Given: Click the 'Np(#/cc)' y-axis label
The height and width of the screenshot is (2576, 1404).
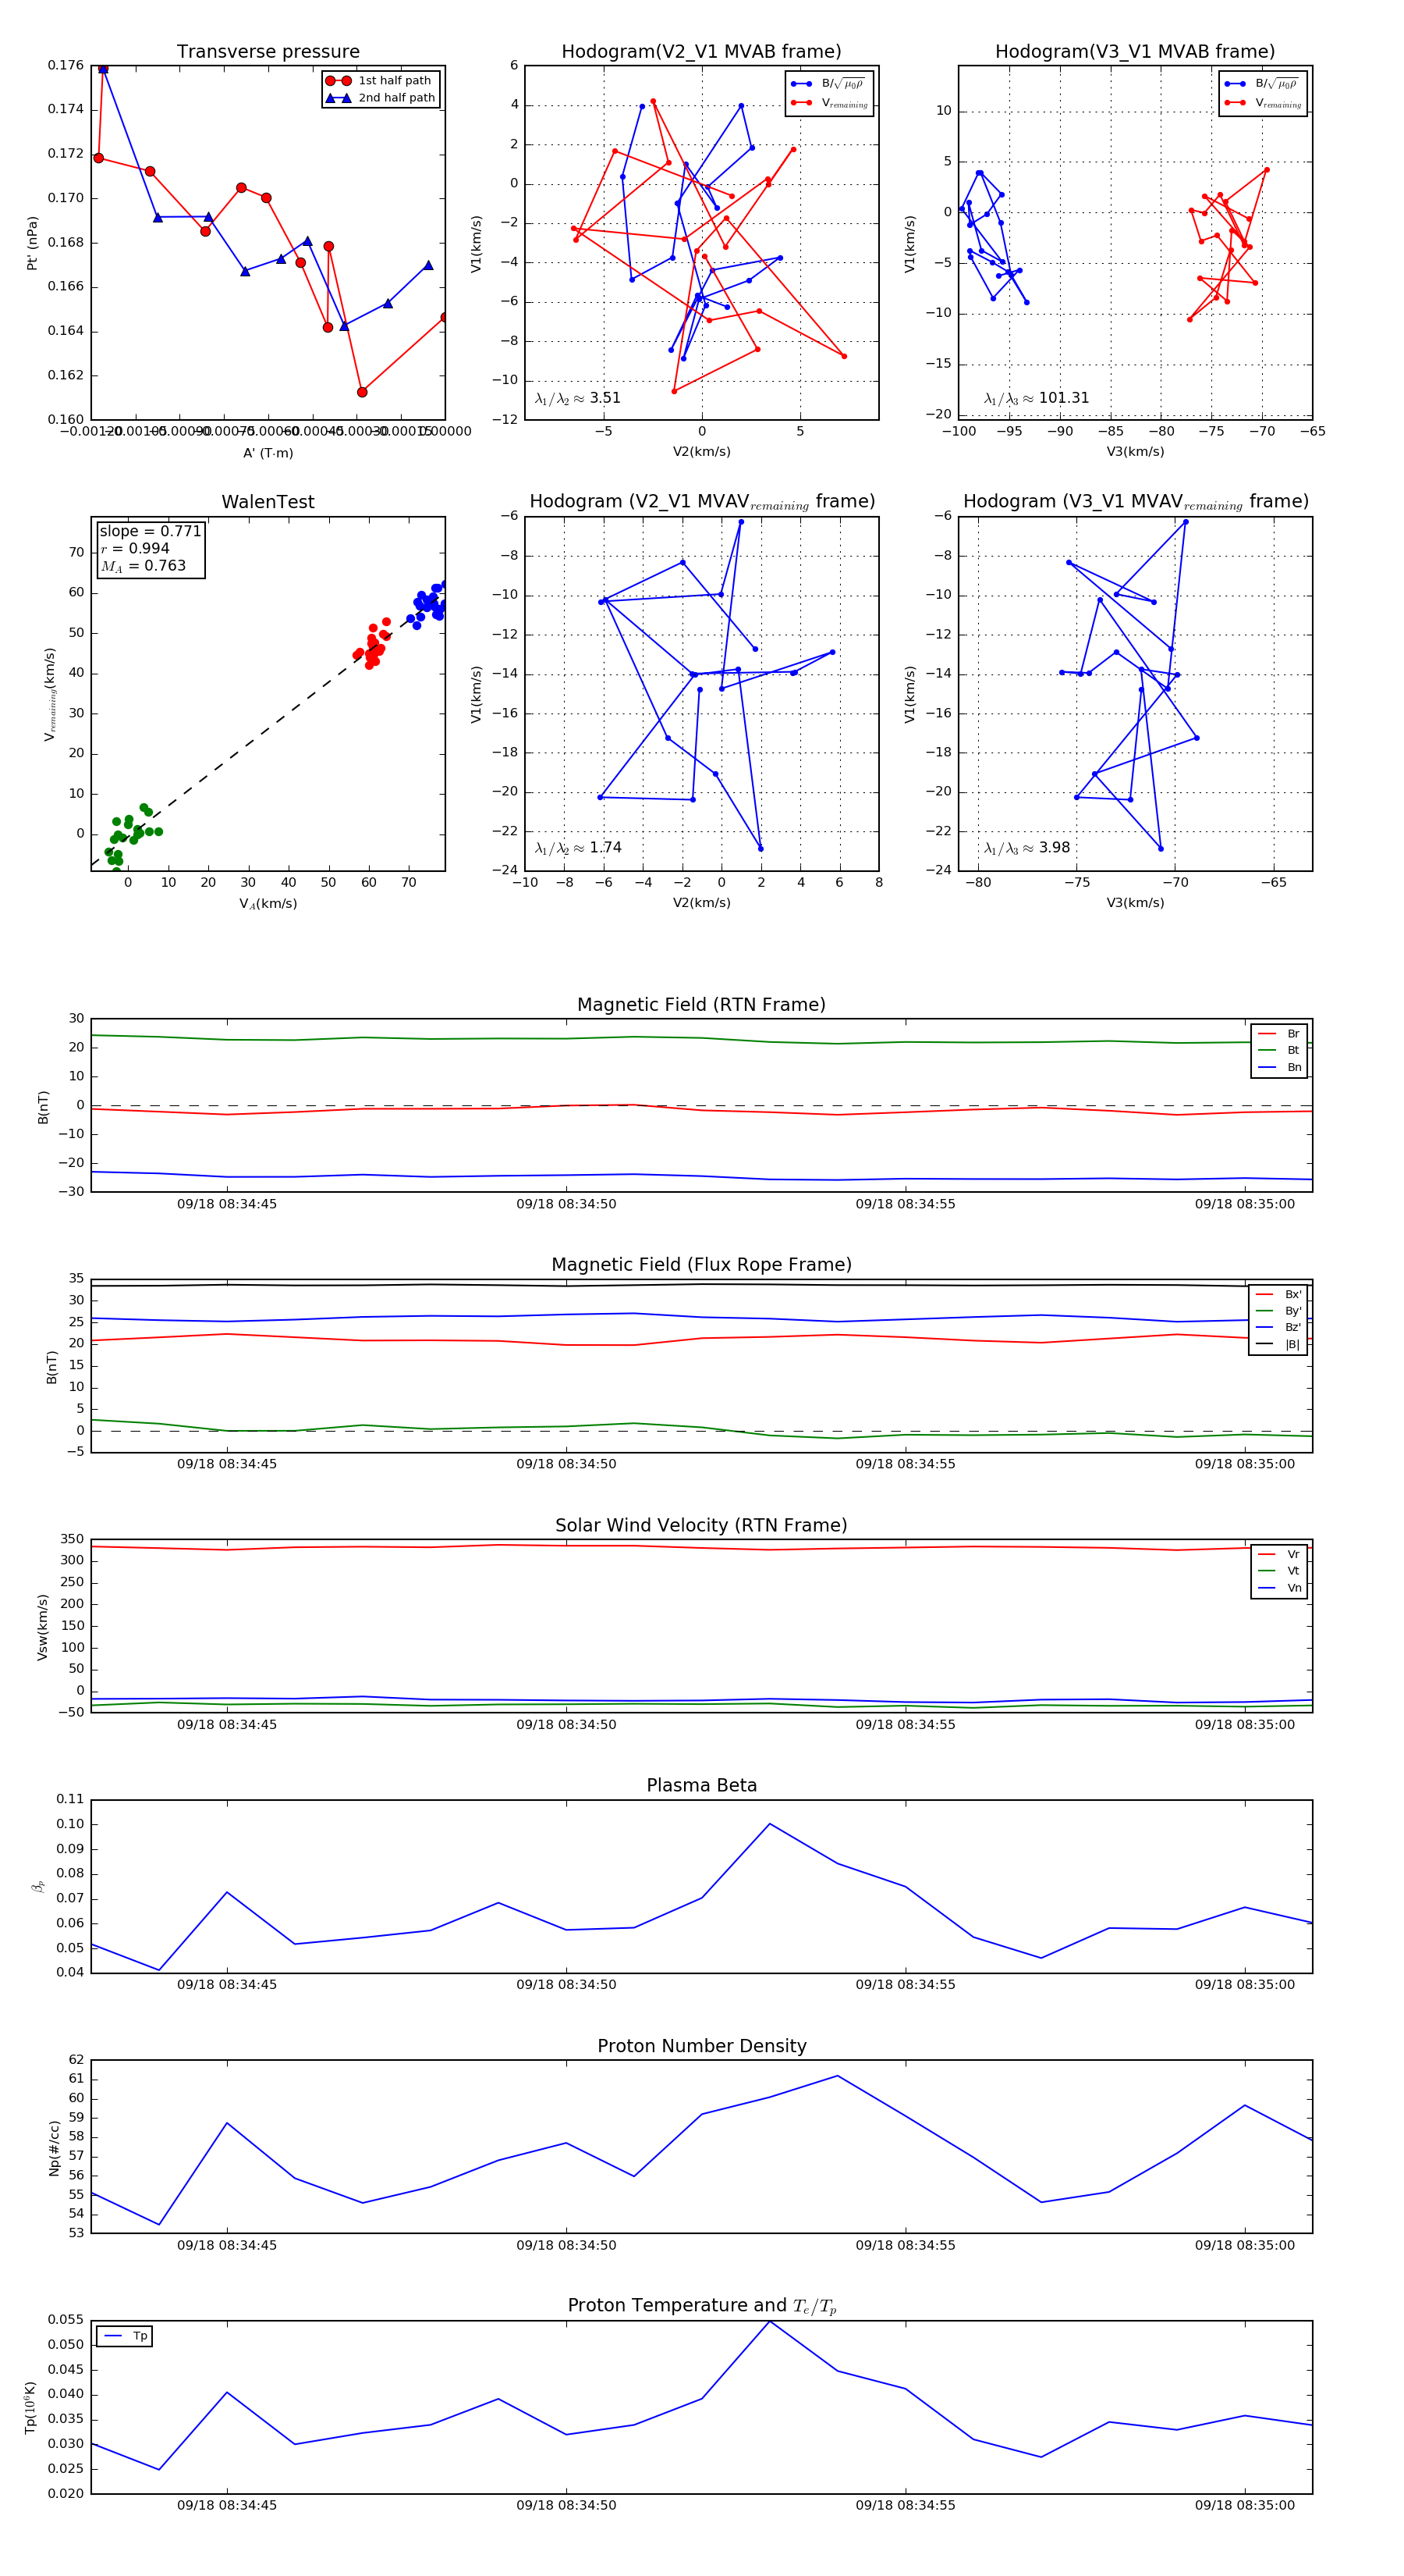Looking at the screenshot, I should [54, 2148].
